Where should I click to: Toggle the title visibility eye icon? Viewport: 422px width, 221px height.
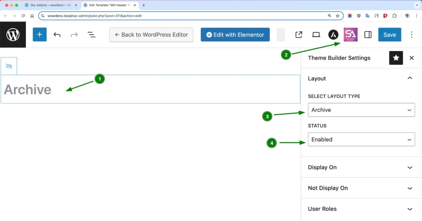pyautogui.click(x=9, y=66)
